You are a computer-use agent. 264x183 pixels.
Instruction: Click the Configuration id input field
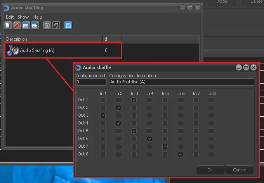[x=91, y=82]
